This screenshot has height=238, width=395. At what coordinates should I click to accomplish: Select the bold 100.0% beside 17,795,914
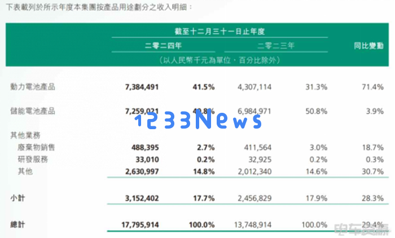coord(202,225)
